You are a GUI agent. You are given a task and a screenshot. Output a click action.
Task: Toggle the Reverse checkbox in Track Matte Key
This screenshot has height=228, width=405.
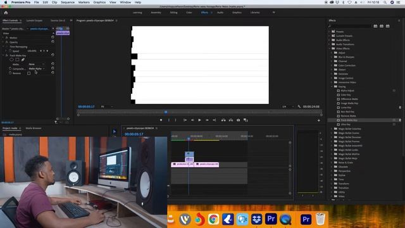coord(29,73)
